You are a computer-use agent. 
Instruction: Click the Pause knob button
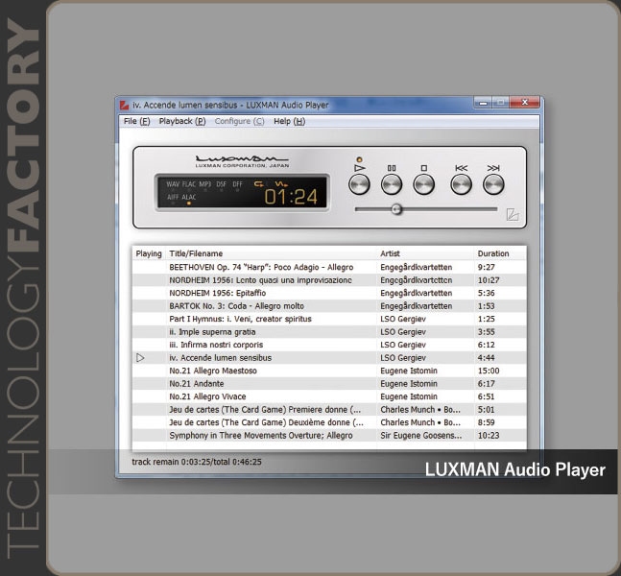coord(392,184)
